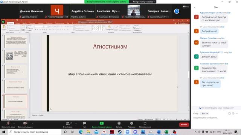Open Word from the taskbar

click(159, 132)
